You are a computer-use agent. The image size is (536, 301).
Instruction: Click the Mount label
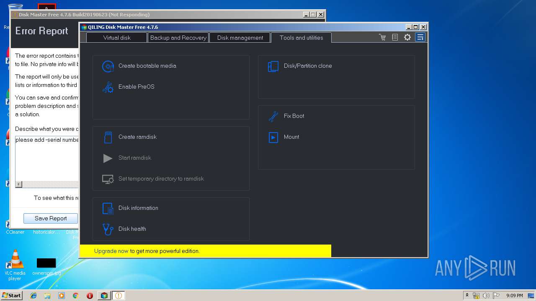click(x=291, y=137)
